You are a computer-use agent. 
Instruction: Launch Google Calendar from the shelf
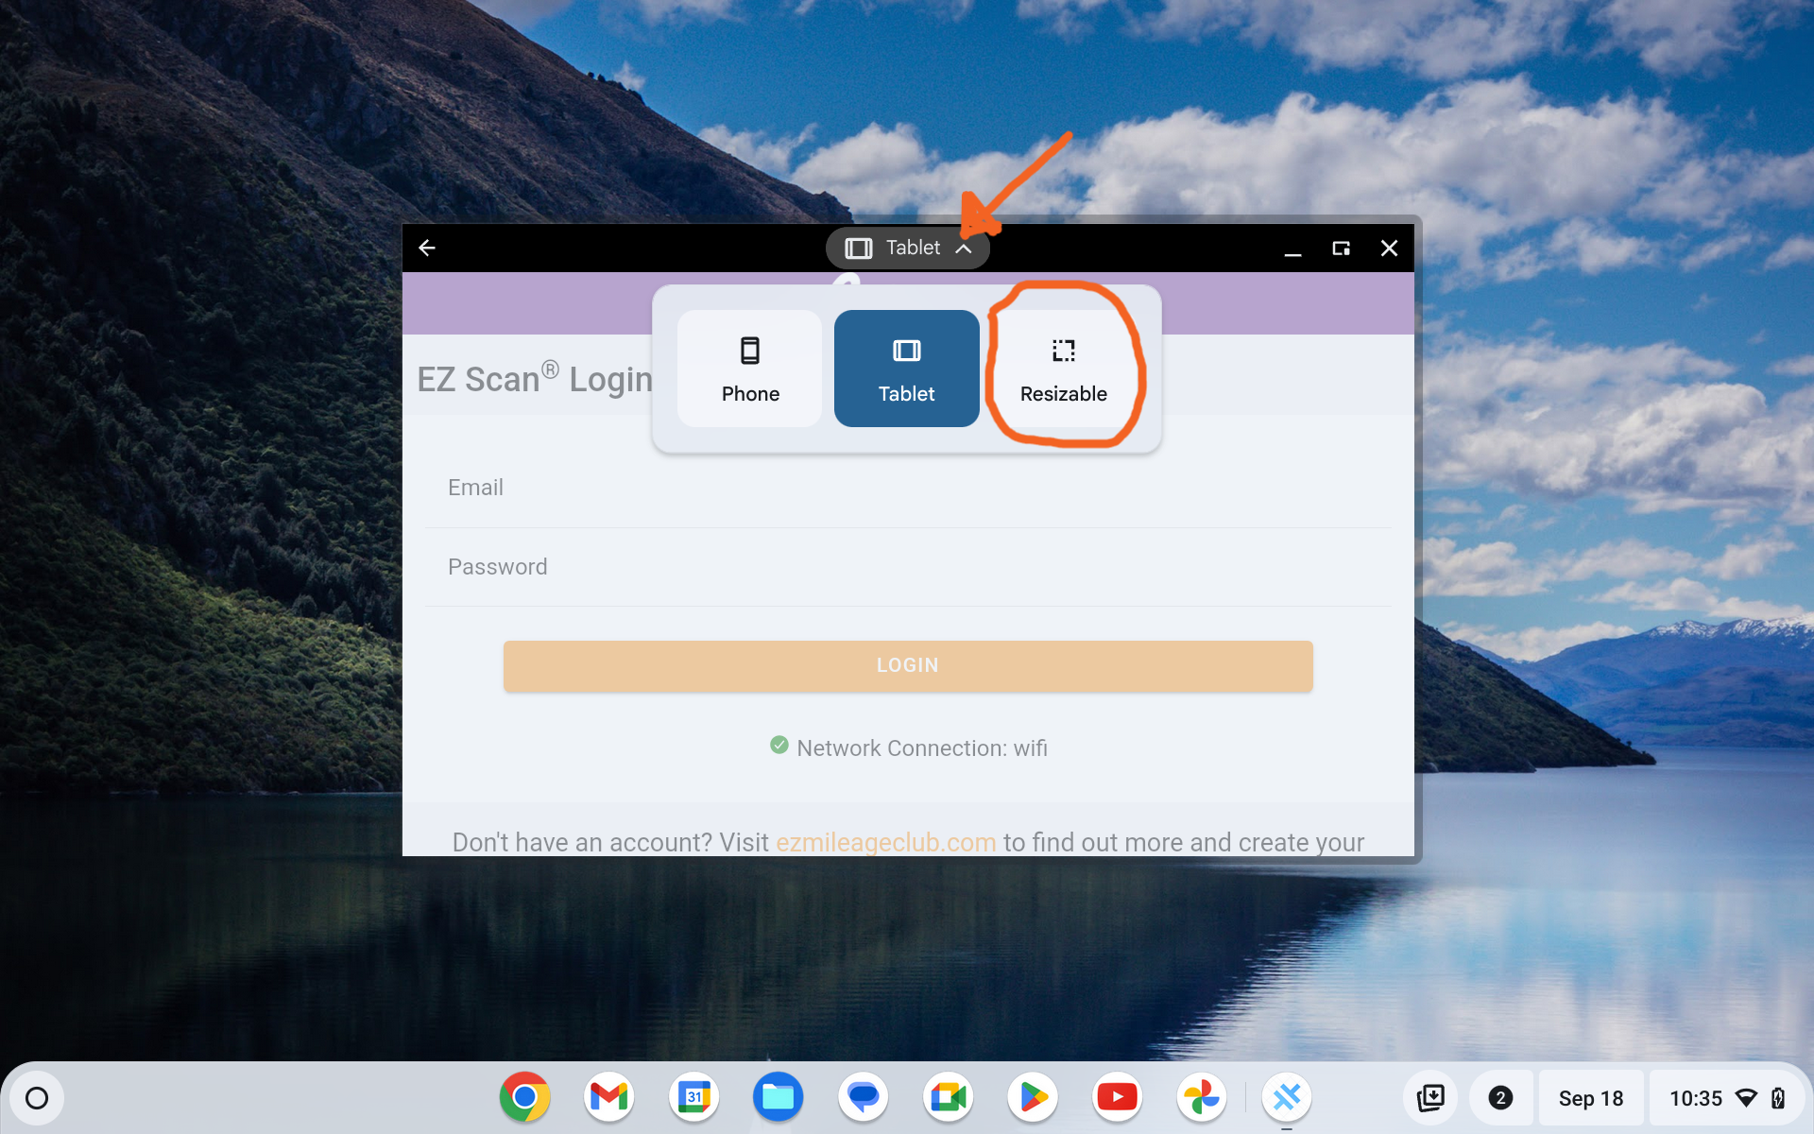tap(693, 1097)
